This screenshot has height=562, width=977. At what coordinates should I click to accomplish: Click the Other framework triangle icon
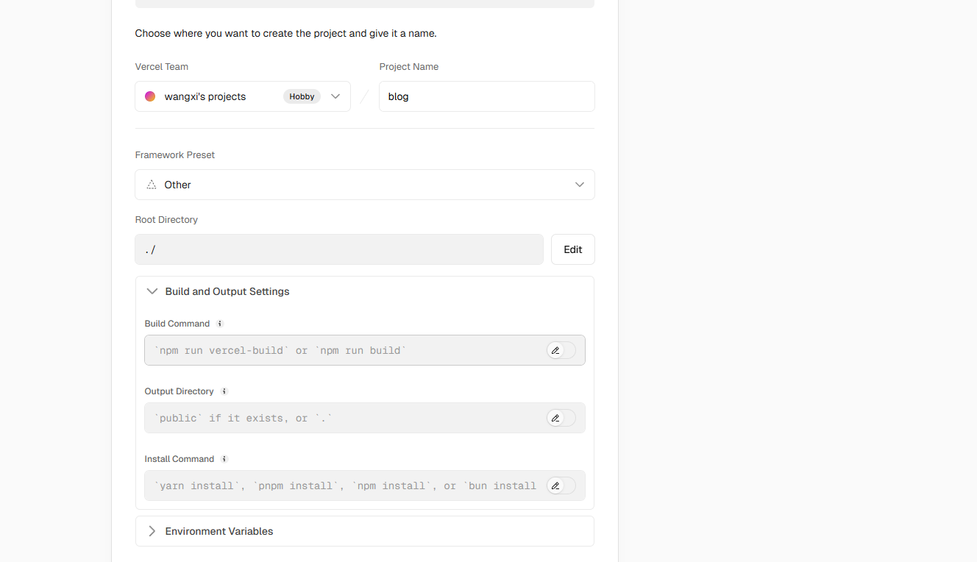tap(152, 185)
